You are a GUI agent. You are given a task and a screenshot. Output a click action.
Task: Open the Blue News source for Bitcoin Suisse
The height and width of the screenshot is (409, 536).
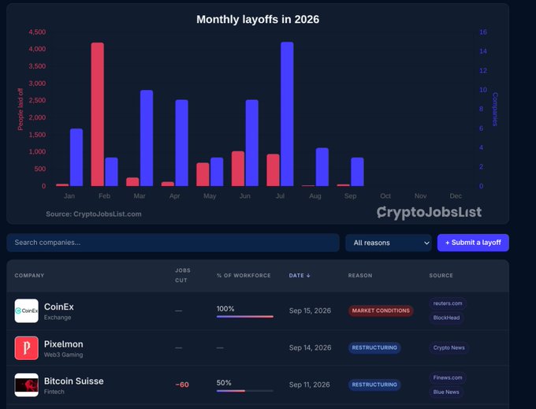[446, 392]
